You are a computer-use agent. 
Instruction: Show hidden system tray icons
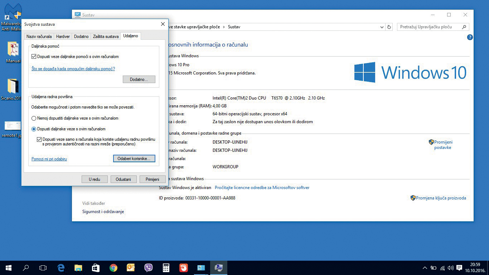click(425, 268)
